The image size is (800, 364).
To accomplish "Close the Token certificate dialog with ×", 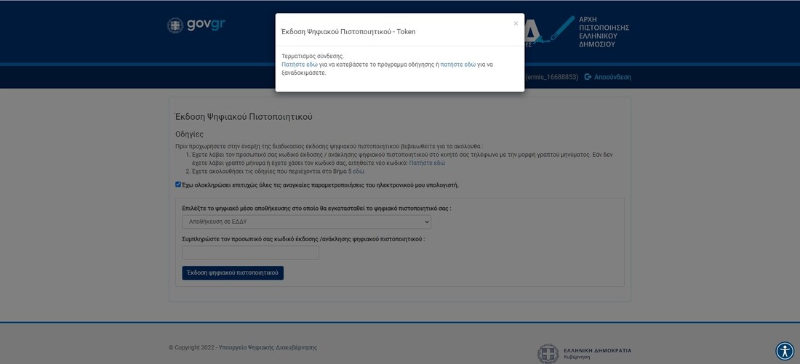I will tap(516, 23).
